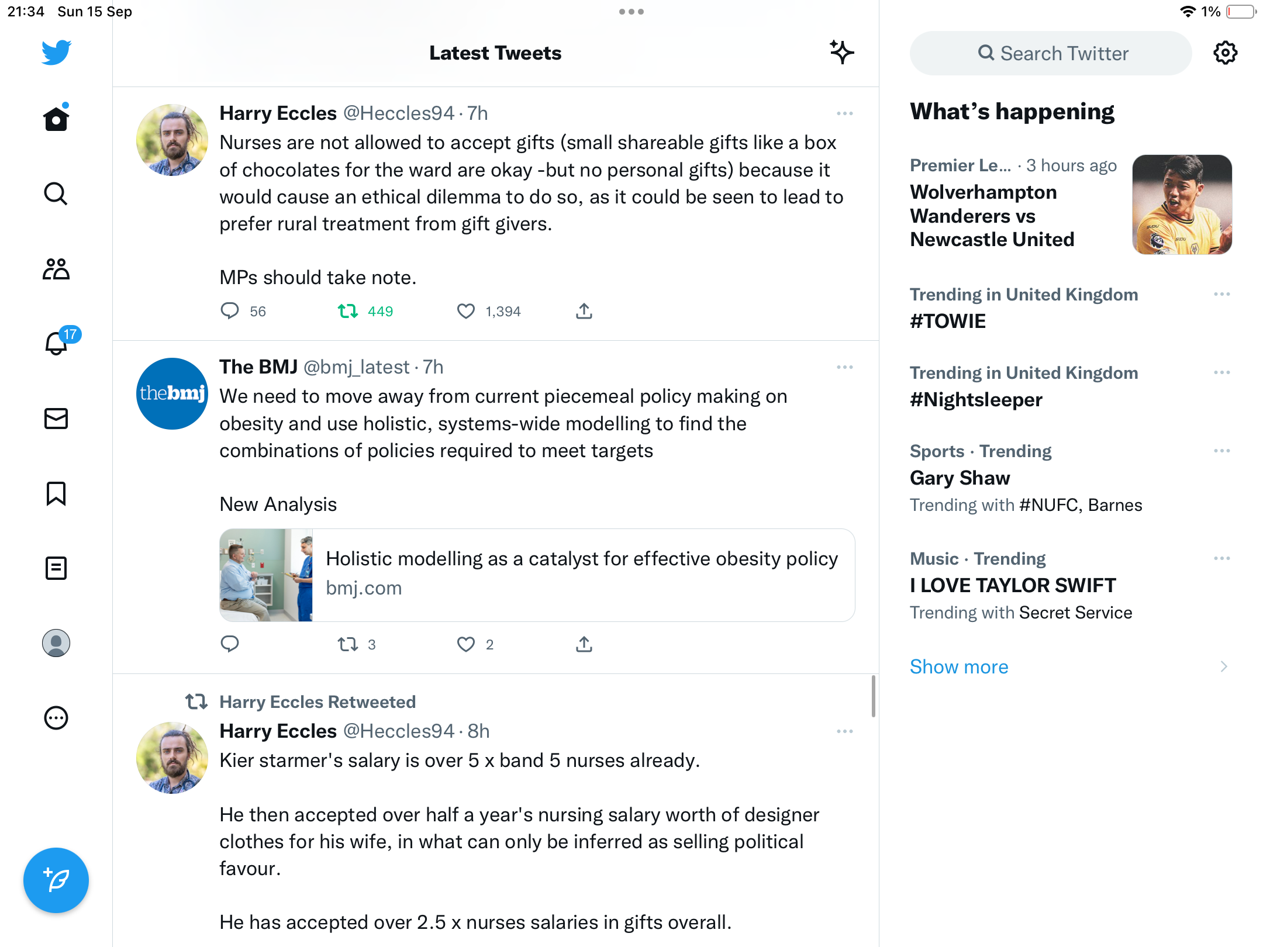Image resolution: width=1263 pixels, height=947 pixels.
Task: Open Messages envelope icon
Action: coord(56,419)
